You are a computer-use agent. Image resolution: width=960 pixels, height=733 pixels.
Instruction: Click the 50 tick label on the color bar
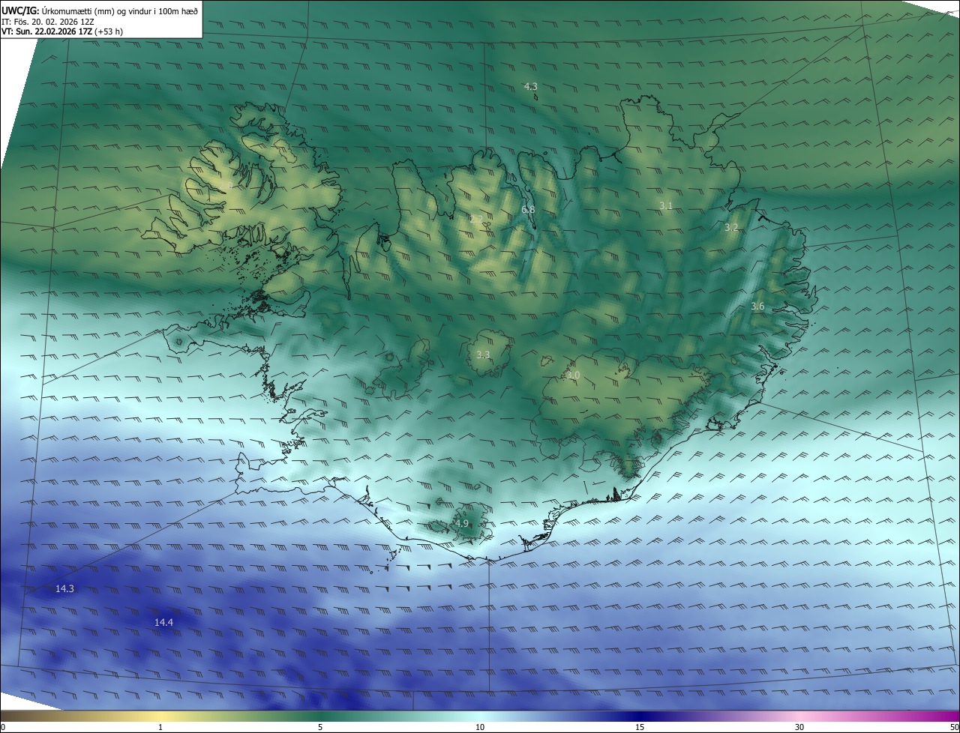[954, 727]
